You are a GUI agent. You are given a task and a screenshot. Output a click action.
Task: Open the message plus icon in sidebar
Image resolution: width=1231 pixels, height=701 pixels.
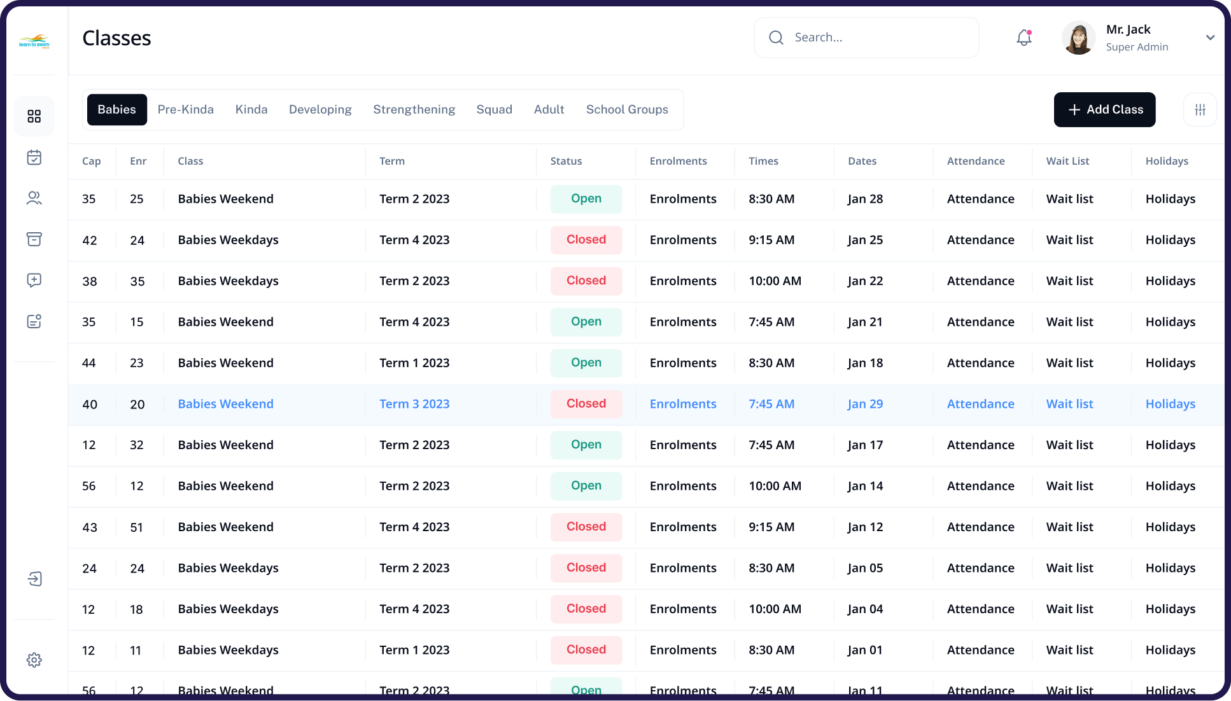pos(34,280)
